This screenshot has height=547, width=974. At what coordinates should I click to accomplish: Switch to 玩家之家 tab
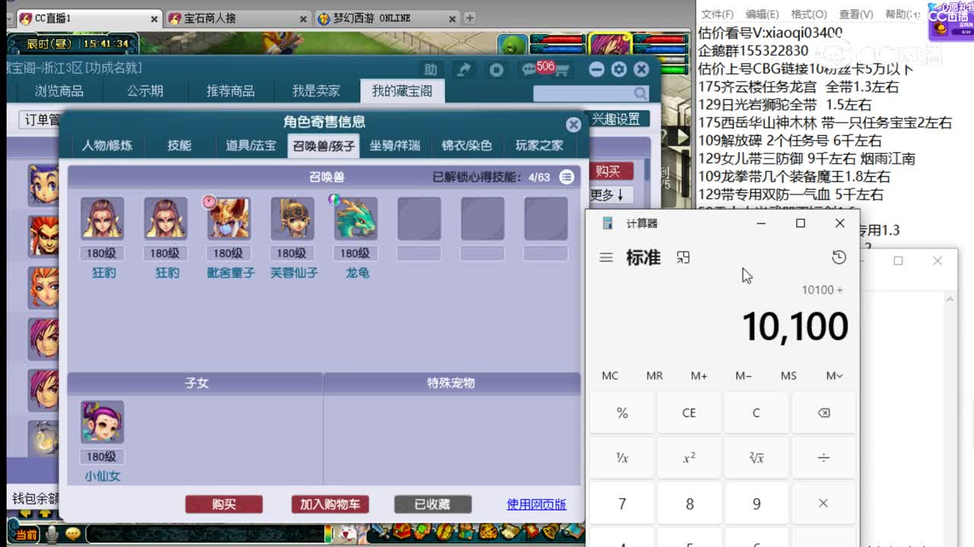[540, 145]
